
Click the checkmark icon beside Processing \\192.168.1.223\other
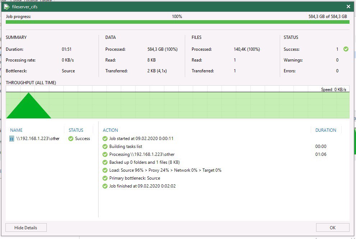[x=105, y=154]
